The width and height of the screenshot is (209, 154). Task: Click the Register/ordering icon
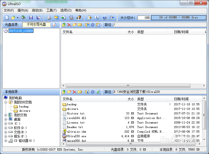(89, 18)
